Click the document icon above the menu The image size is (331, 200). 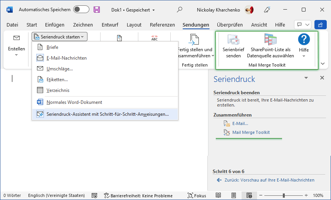119,38
